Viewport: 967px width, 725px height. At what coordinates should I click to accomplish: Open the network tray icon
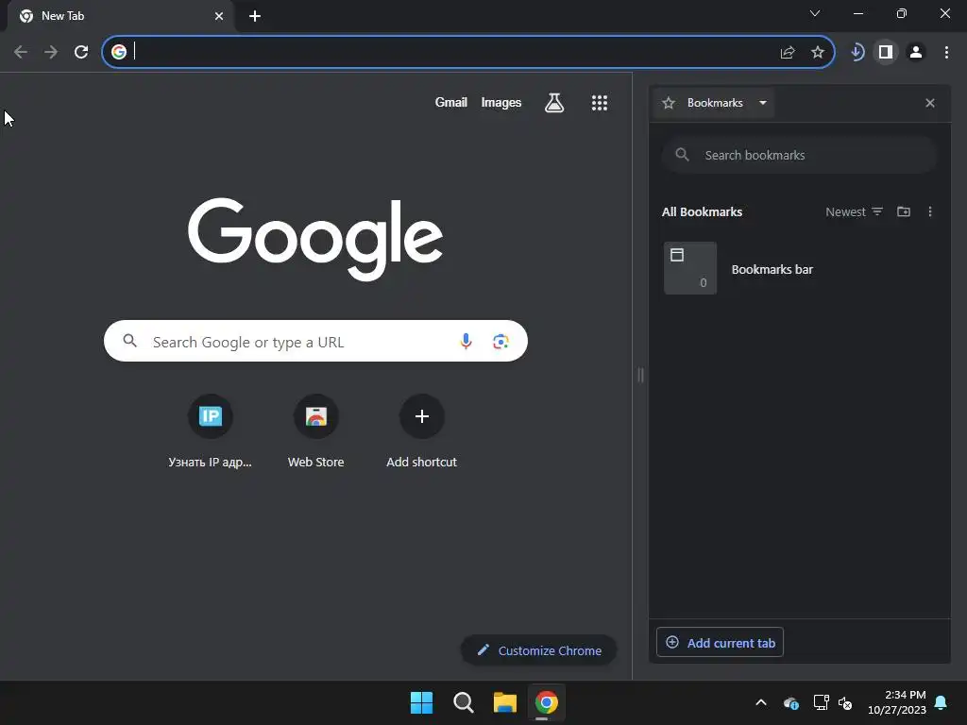[x=821, y=702]
